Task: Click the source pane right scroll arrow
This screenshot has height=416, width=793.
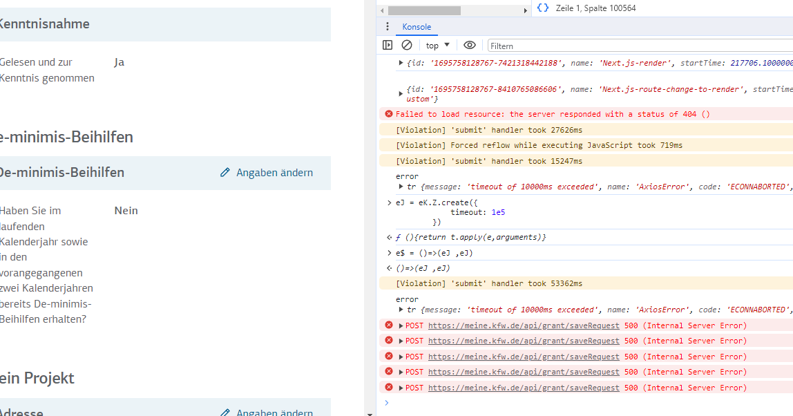Action: pyautogui.click(x=526, y=10)
